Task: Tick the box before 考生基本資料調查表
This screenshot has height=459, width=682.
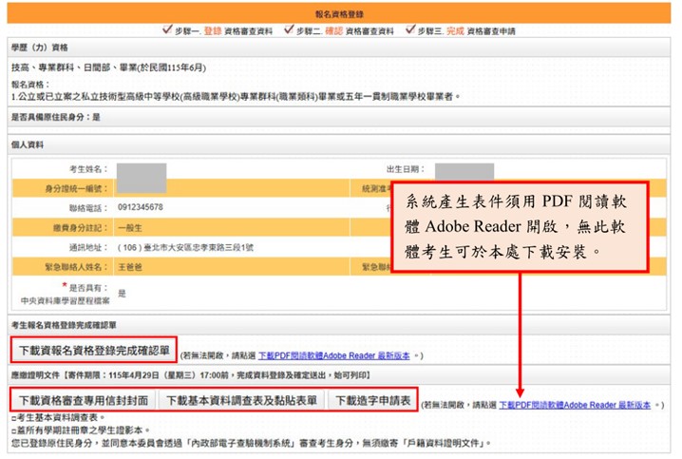Action: coord(11,418)
